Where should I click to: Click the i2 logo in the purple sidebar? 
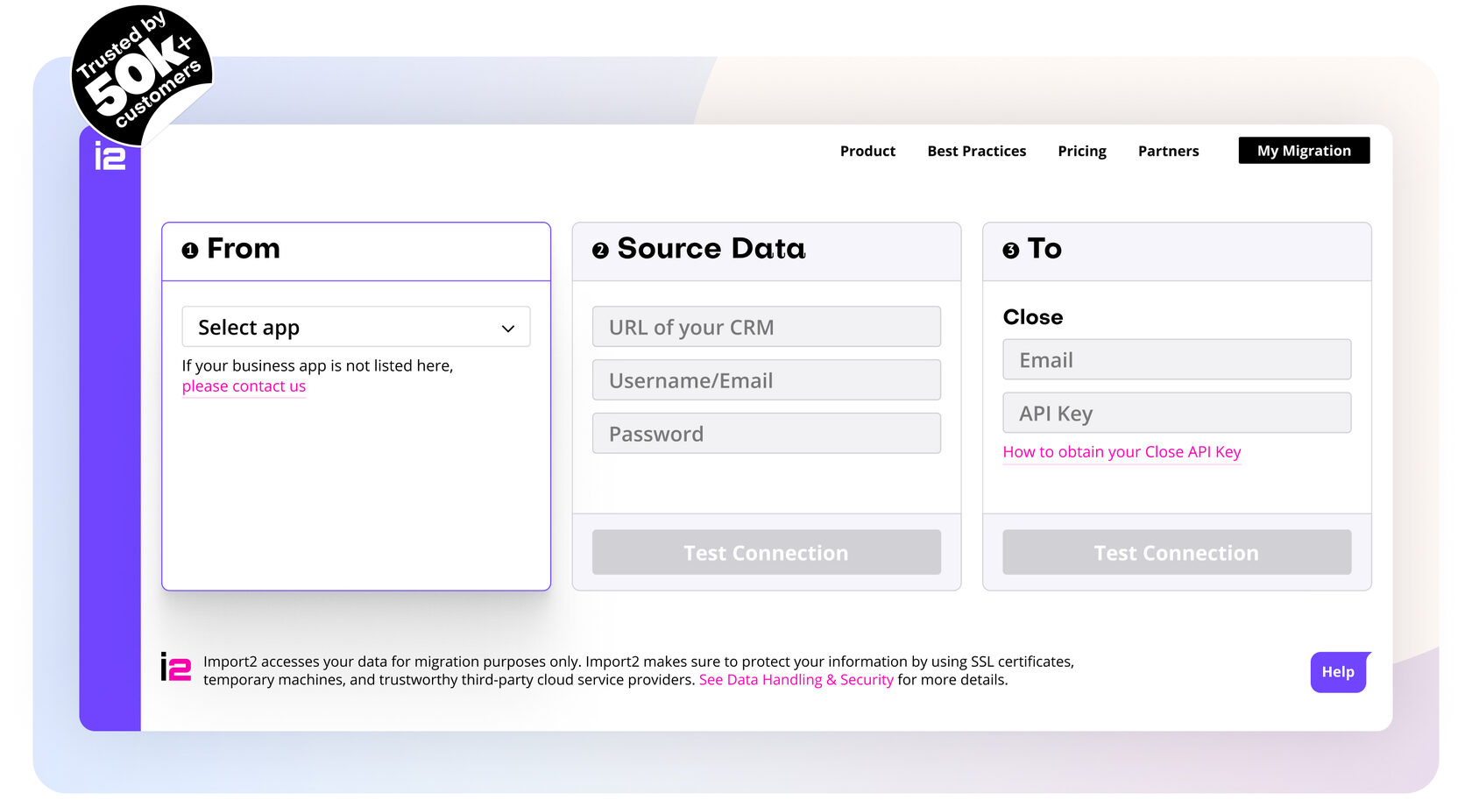pos(110,155)
